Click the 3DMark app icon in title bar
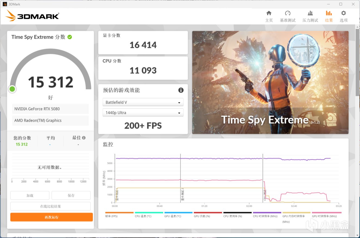The width and height of the screenshot is (360, 238). [5, 4]
